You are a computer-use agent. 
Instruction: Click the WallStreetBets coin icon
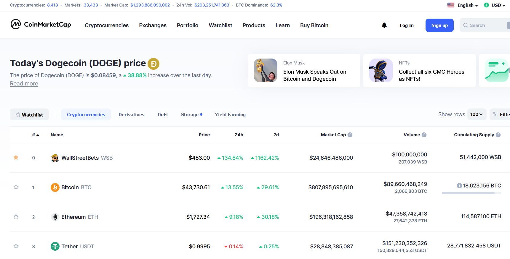pos(55,158)
